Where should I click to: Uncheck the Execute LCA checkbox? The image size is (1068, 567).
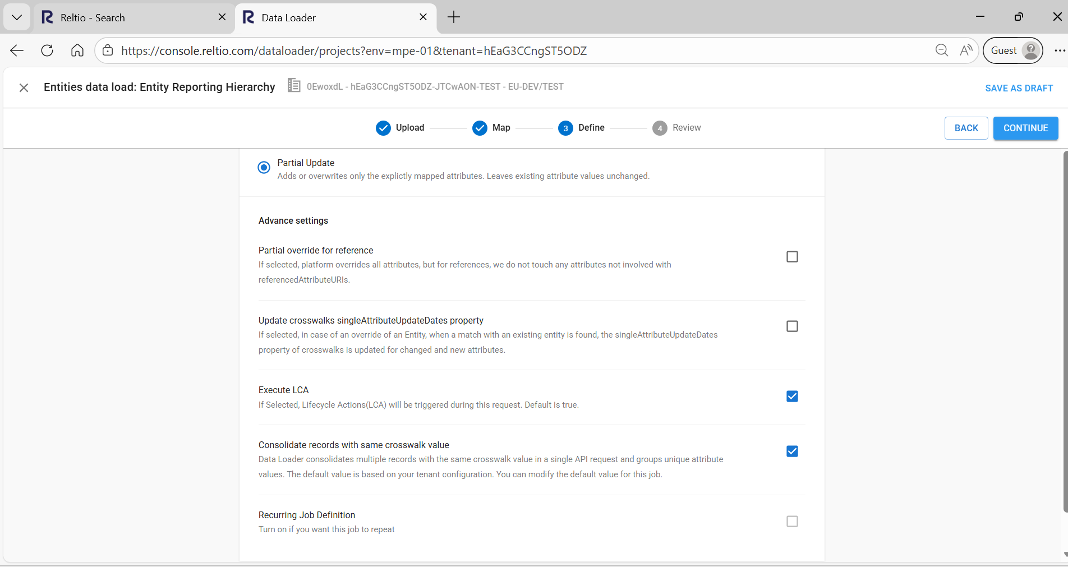tap(792, 397)
